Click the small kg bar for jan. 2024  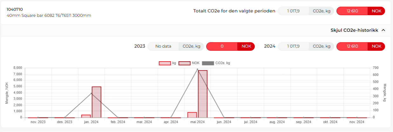point(86,116)
